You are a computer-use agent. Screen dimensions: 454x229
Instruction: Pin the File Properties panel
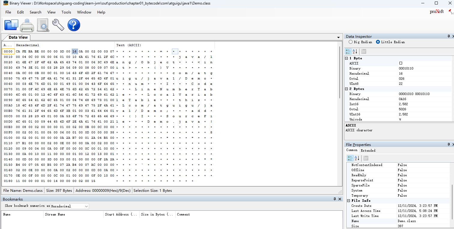(449, 144)
